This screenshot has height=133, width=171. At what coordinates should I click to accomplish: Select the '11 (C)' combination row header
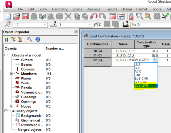point(98,55)
